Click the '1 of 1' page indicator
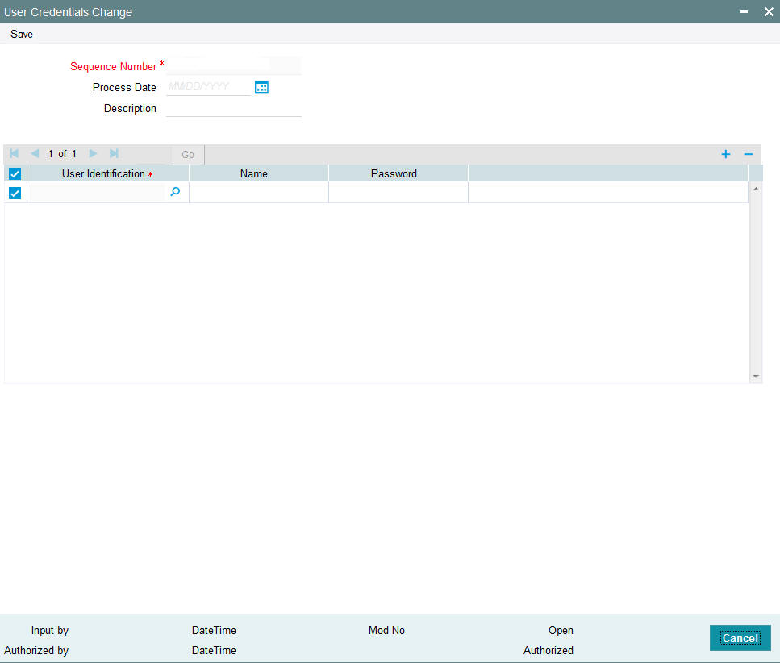The height and width of the screenshot is (663, 780). pyautogui.click(x=62, y=154)
